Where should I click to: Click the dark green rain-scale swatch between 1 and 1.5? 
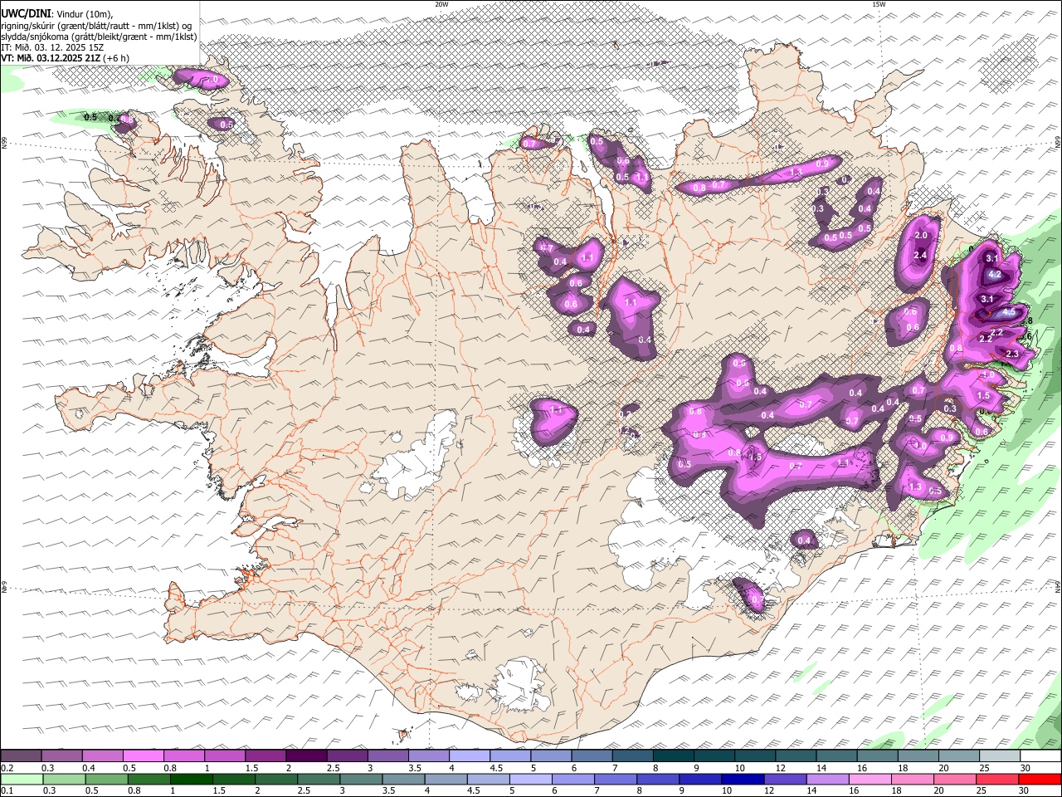[x=191, y=780]
